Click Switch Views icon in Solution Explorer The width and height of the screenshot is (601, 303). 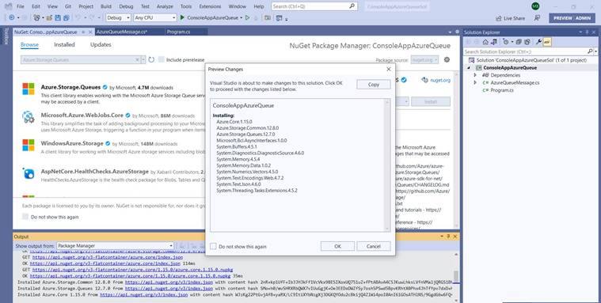pos(494,42)
